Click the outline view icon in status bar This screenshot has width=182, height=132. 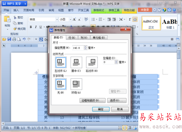(x=130, y=128)
